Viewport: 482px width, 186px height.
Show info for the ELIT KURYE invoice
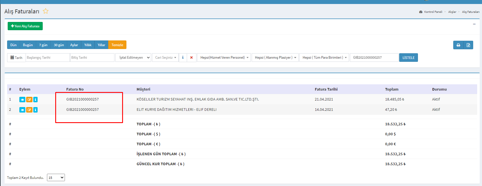click(x=35, y=110)
